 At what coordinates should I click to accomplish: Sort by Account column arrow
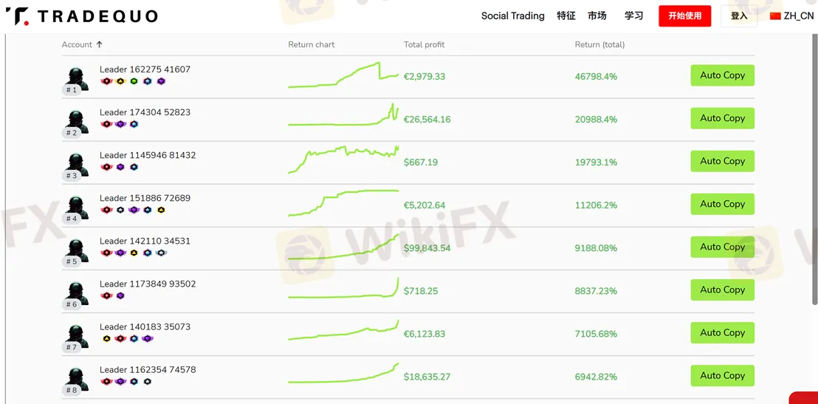99,44
